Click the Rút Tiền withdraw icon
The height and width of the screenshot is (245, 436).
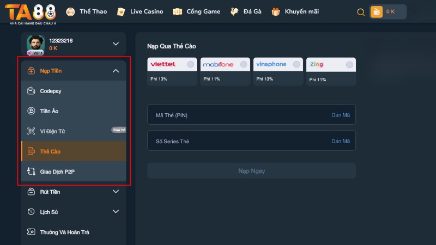(x=31, y=192)
